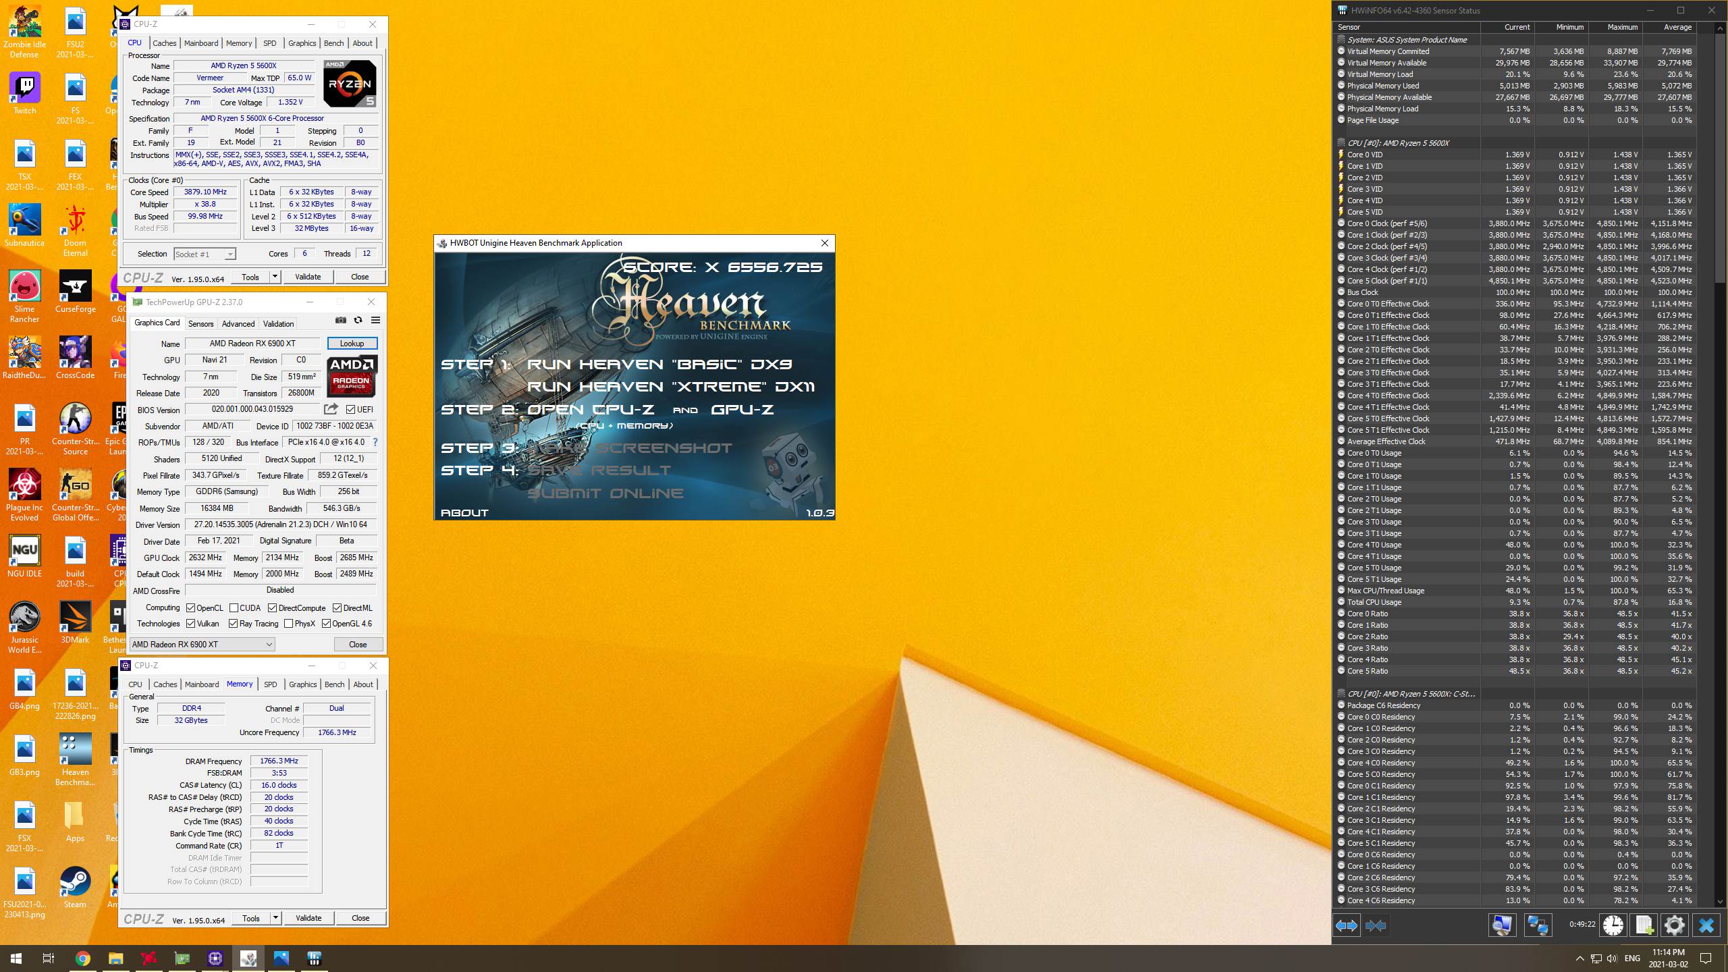Toggle UEFI checkbox in GPU-Z
This screenshot has width=1728, height=972.
[x=350, y=410]
